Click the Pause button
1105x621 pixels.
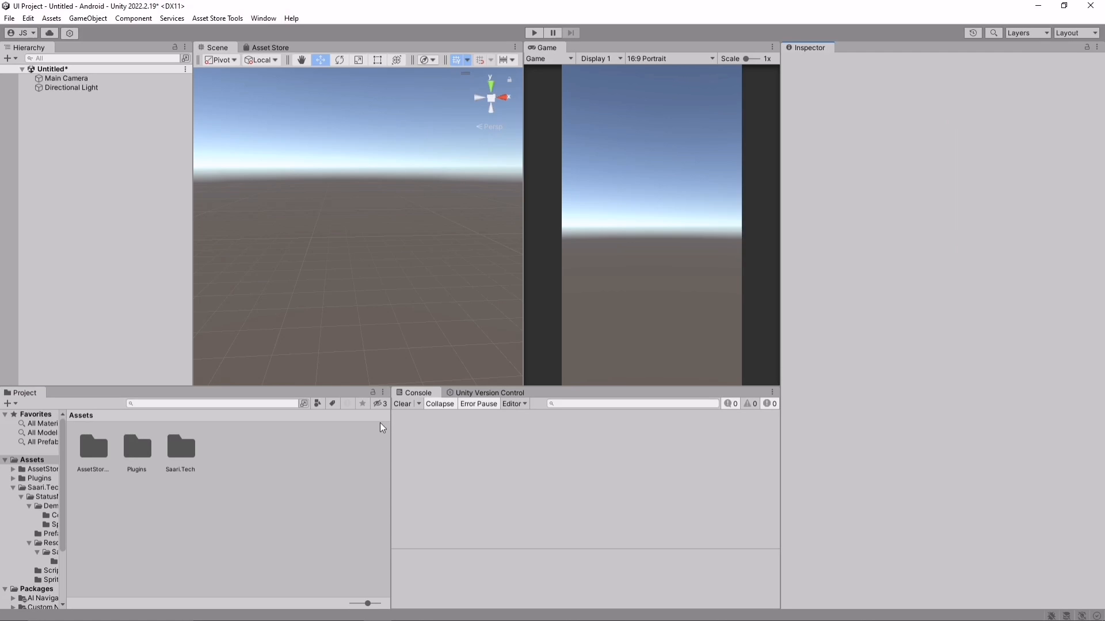552,33
